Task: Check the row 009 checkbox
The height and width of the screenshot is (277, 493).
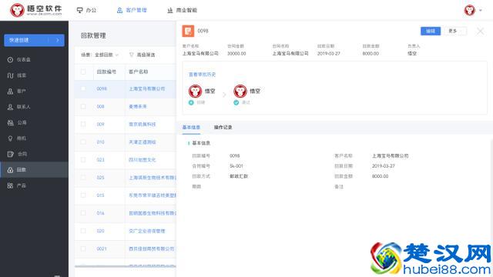Action: click(x=83, y=125)
